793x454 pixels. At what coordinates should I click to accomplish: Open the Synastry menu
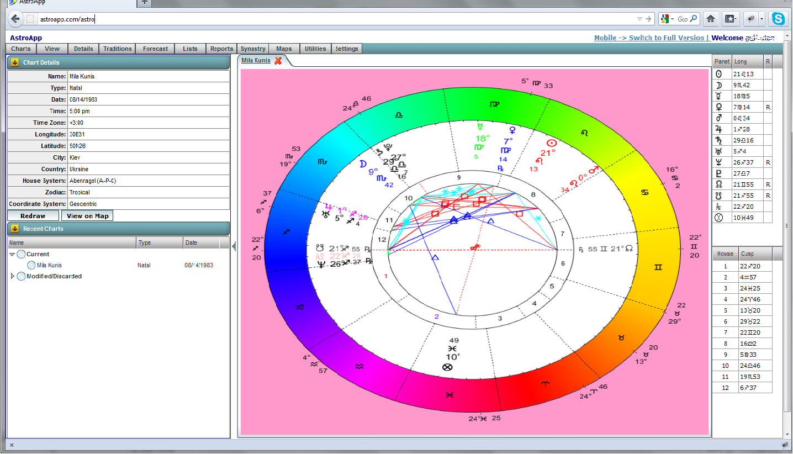[x=253, y=49]
